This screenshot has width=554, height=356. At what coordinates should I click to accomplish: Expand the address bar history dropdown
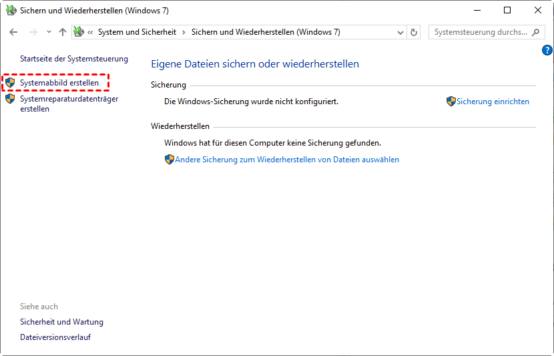tap(400, 33)
